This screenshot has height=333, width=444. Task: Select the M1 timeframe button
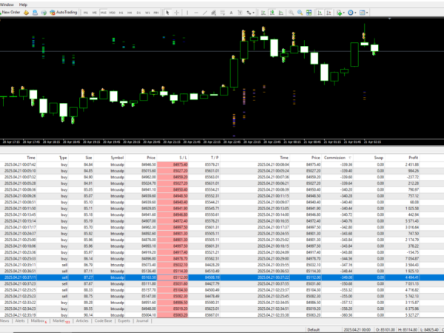(x=86, y=13)
